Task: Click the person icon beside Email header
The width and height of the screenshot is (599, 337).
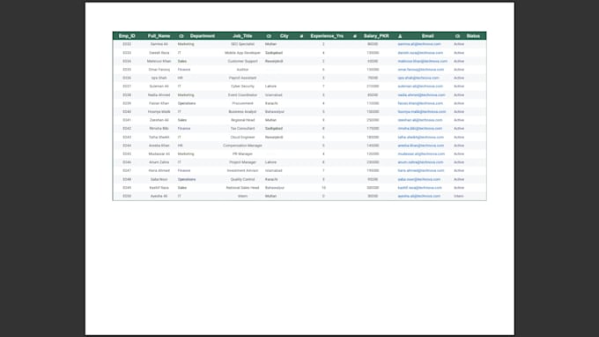Action: (x=400, y=36)
